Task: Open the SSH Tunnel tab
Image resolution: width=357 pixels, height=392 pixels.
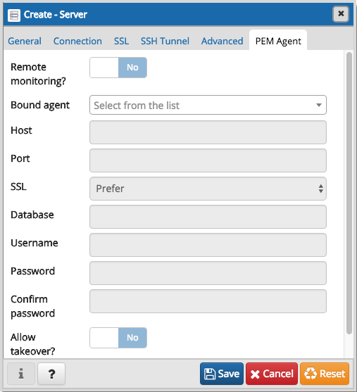Action: (165, 41)
